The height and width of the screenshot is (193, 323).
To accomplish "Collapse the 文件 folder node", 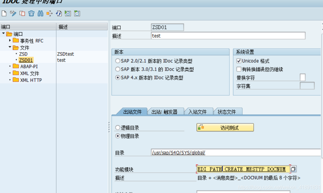I will 10,47.
